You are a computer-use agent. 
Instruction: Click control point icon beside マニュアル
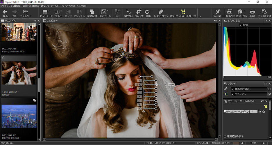[x=226, y=94]
